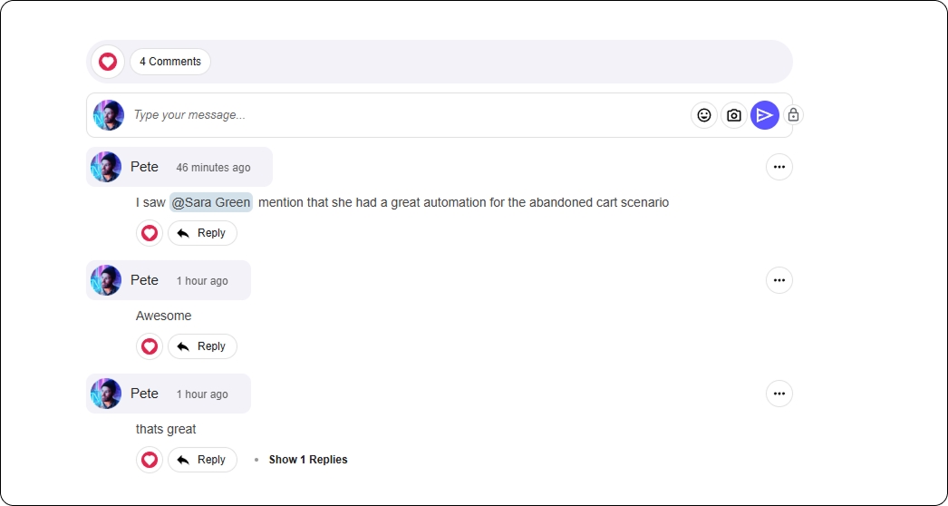Open three-dot menu on "Awesome" comment
This screenshot has width=948, height=506.
[779, 280]
